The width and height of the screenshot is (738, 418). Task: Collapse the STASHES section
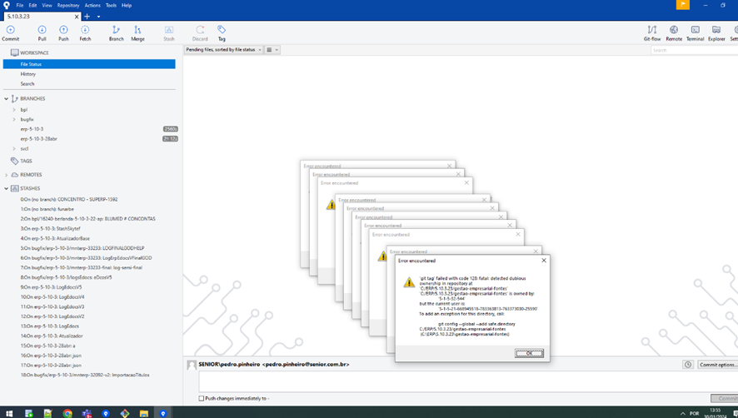click(x=6, y=188)
